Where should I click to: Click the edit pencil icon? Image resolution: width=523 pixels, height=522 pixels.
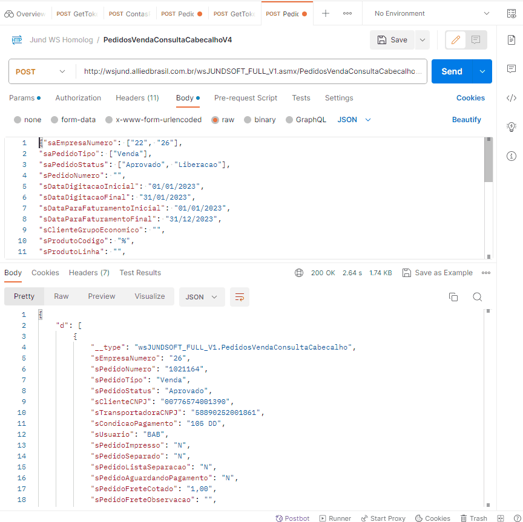click(456, 40)
